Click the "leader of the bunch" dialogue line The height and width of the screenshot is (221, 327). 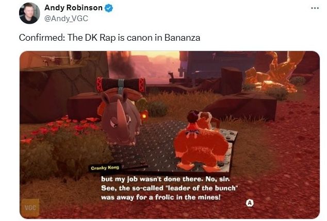click(x=170, y=188)
